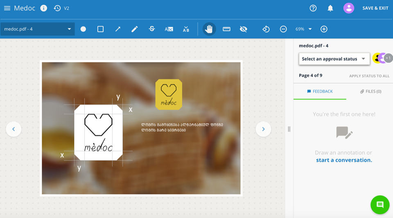This screenshot has height=218, width=393.
Task: Select the ruler measurement tool
Action: pos(226,29)
